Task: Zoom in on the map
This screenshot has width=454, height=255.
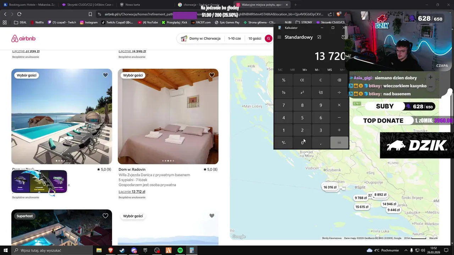Action: point(430,78)
